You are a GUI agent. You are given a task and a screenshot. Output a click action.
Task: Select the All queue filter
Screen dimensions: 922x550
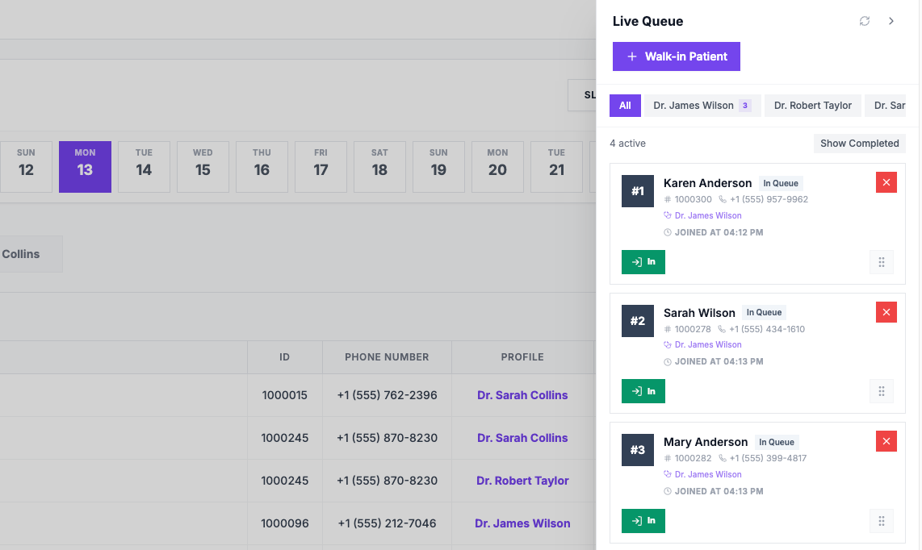click(x=625, y=105)
